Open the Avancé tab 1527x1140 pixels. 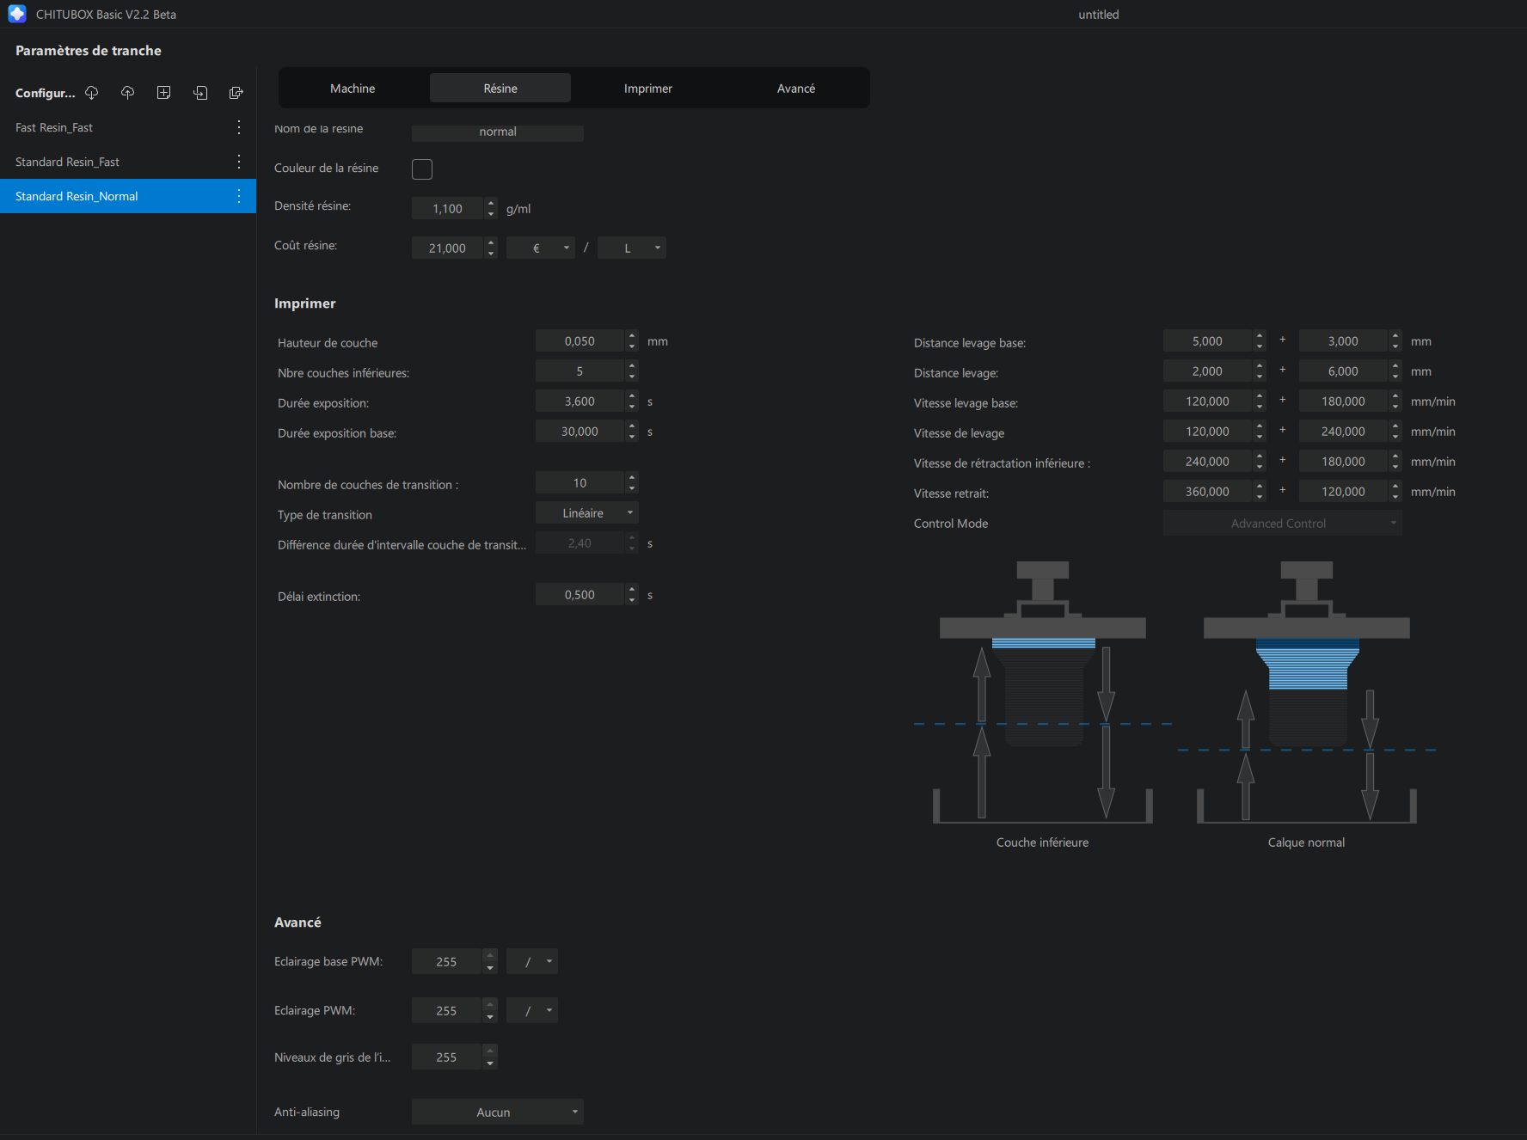point(796,89)
